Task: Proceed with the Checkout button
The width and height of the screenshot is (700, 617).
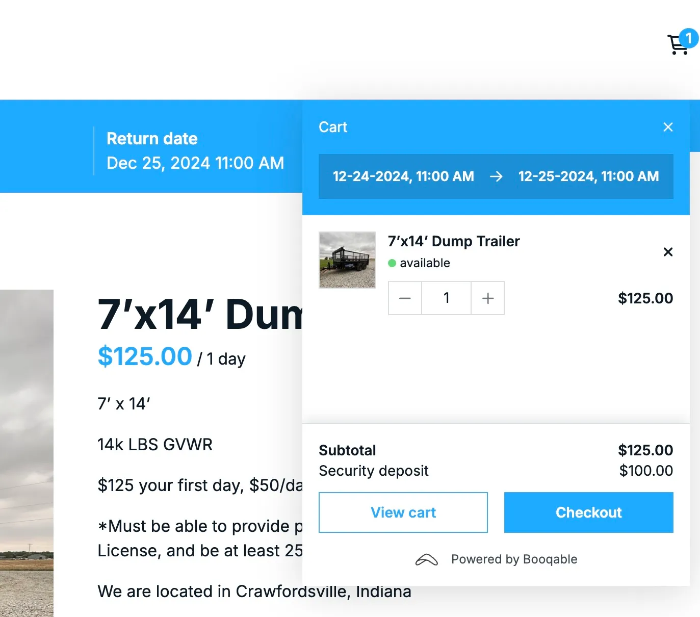Action: click(588, 512)
